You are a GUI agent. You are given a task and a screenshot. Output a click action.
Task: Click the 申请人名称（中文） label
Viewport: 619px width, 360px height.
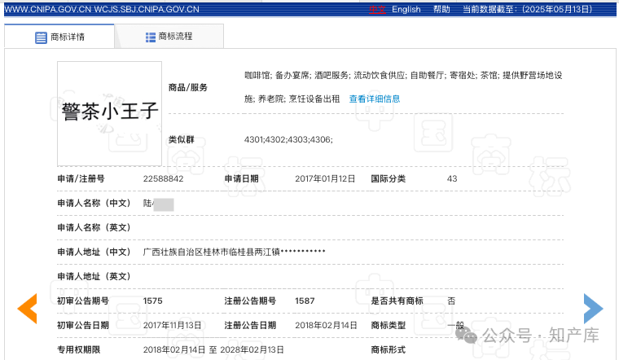[x=94, y=204]
